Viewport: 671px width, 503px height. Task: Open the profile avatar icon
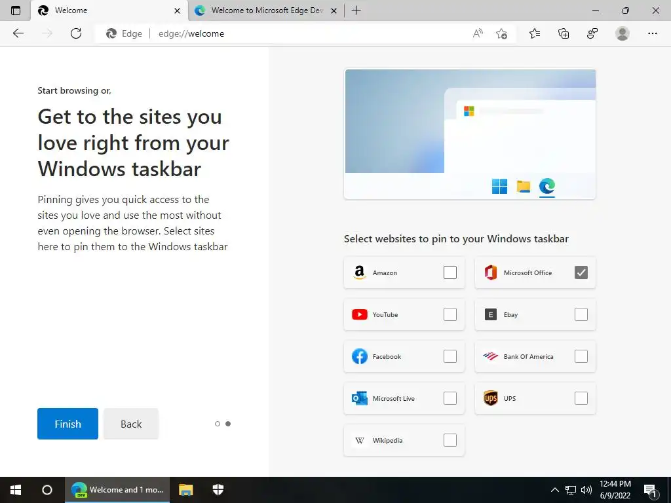click(x=623, y=33)
